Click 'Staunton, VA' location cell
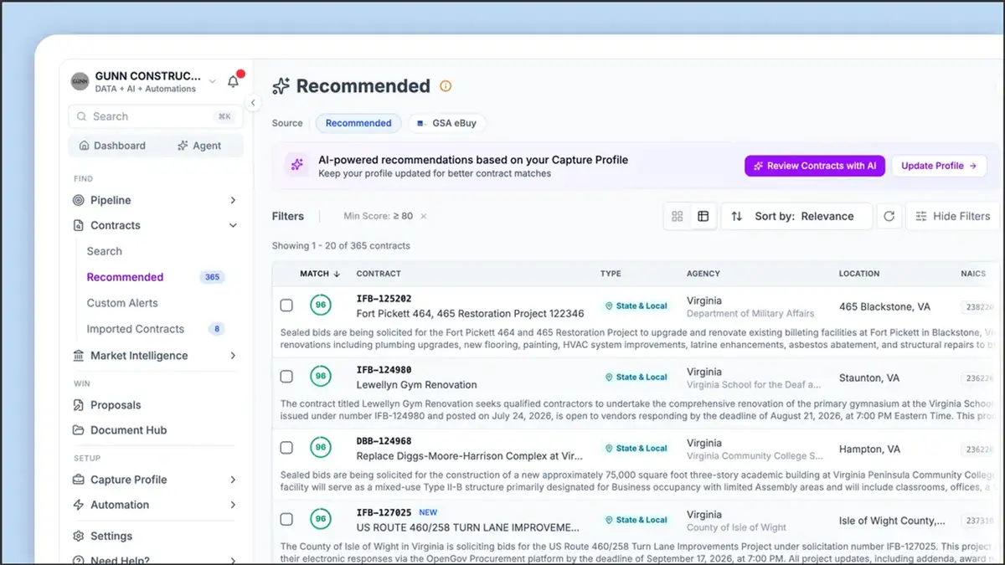The image size is (1005, 565). (869, 378)
